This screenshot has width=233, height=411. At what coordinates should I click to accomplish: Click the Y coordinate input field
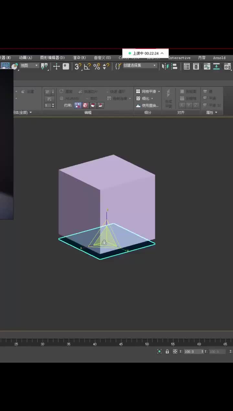[217, 351]
